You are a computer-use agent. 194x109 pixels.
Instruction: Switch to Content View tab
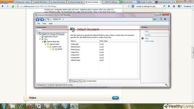[x=91, y=81]
